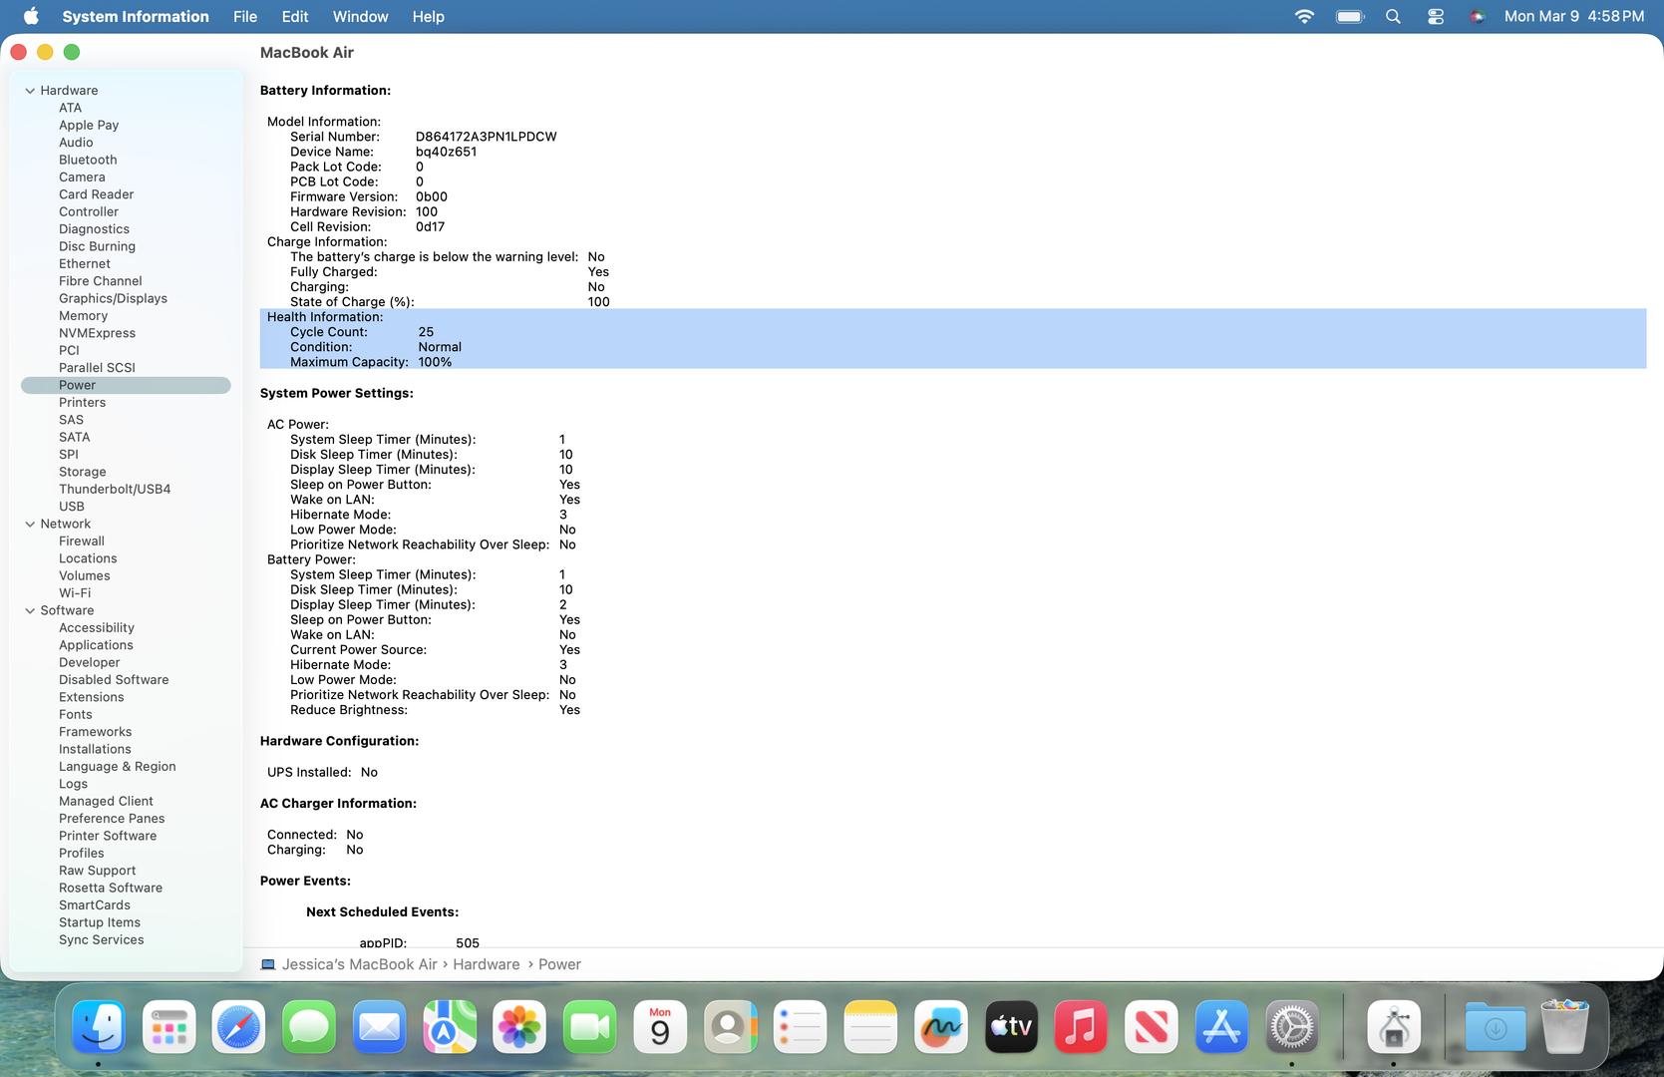The image size is (1664, 1077).
Task: Click the battery status icon
Action: pos(1350,16)
